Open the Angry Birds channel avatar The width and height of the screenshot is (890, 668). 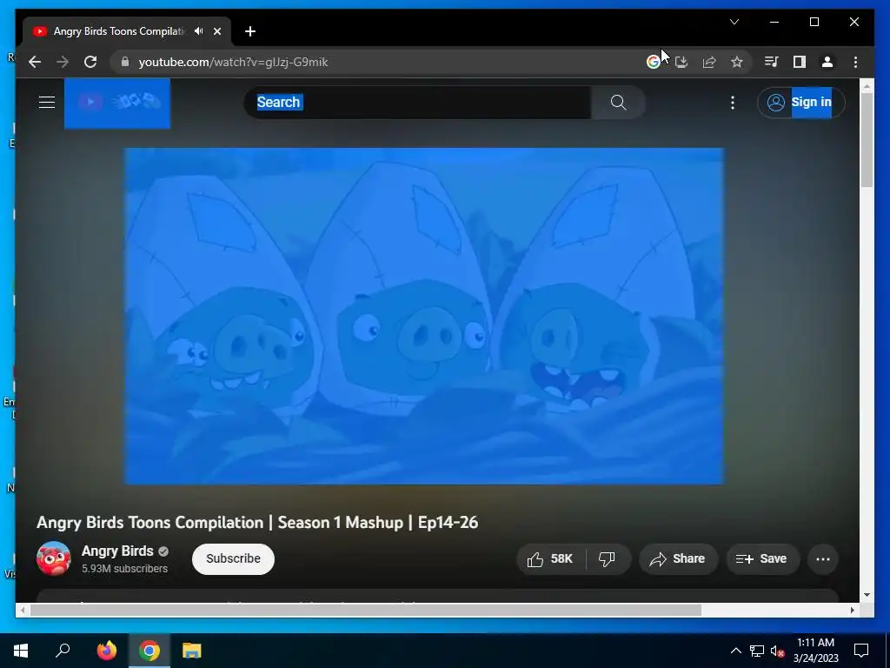click(x=53, y=558)
